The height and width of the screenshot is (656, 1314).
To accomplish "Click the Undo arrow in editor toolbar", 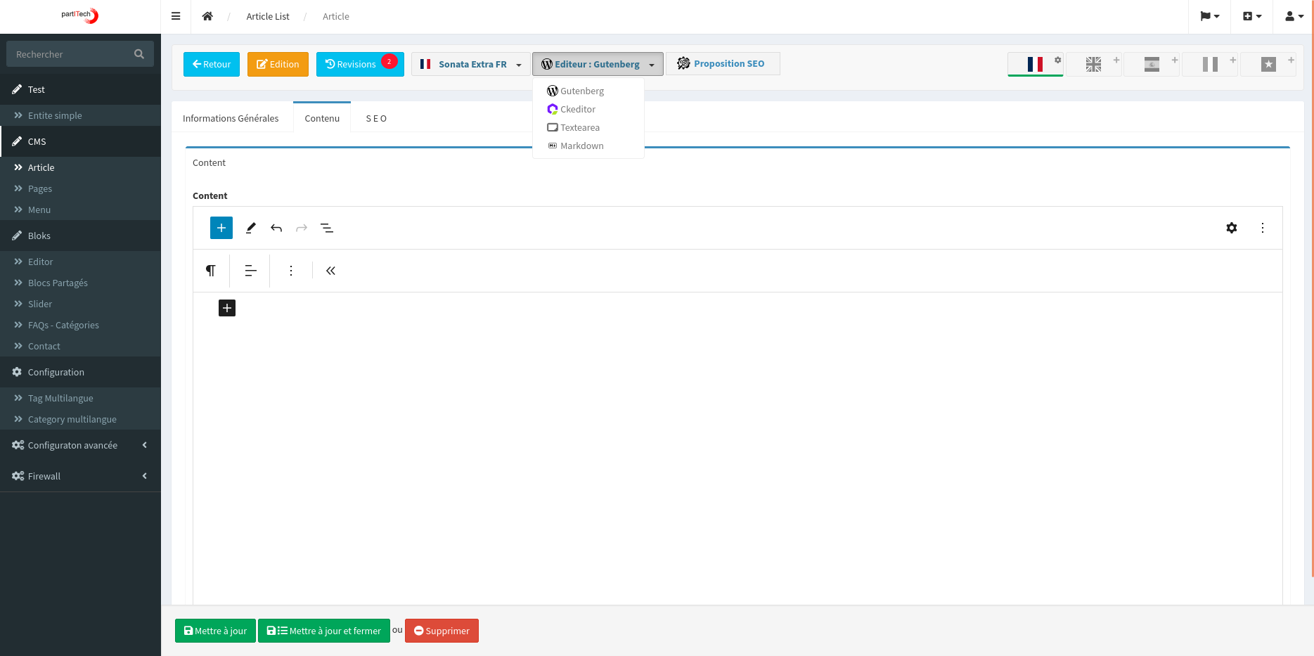I will point(276,228).
